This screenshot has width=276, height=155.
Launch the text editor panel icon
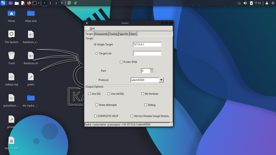[x=23, y=3]
